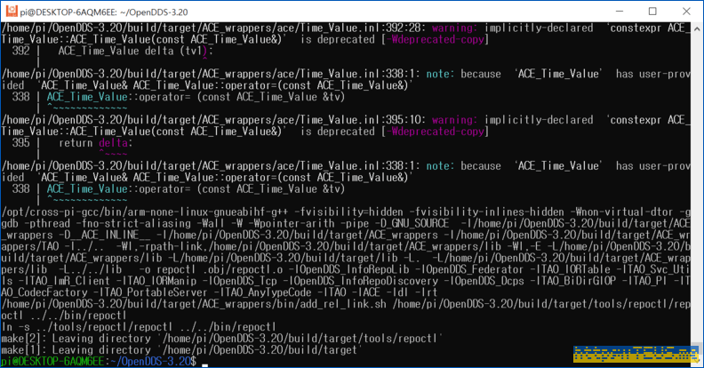The width and height of the screenshot is (704, 368).
Task: Click the '-lTAO_IORManip' library flag
Action: pos(156,281)
